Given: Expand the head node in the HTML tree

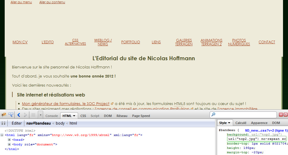Looking at the screenshot, I should point(9,140).
